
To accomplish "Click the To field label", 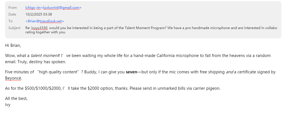I will click(x=10, y=21).
